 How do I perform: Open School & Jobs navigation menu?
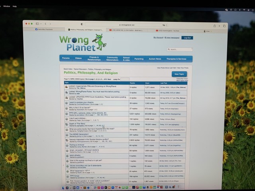click(x=126, y=58)
